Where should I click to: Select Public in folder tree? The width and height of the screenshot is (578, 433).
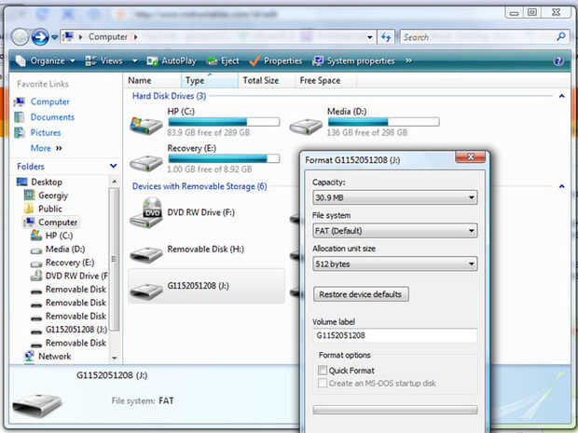[x=50, y=209]
